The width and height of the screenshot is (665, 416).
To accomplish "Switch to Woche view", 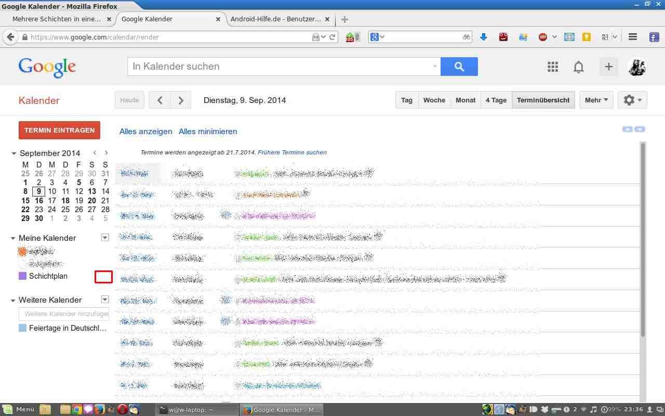I will point(434,100).
